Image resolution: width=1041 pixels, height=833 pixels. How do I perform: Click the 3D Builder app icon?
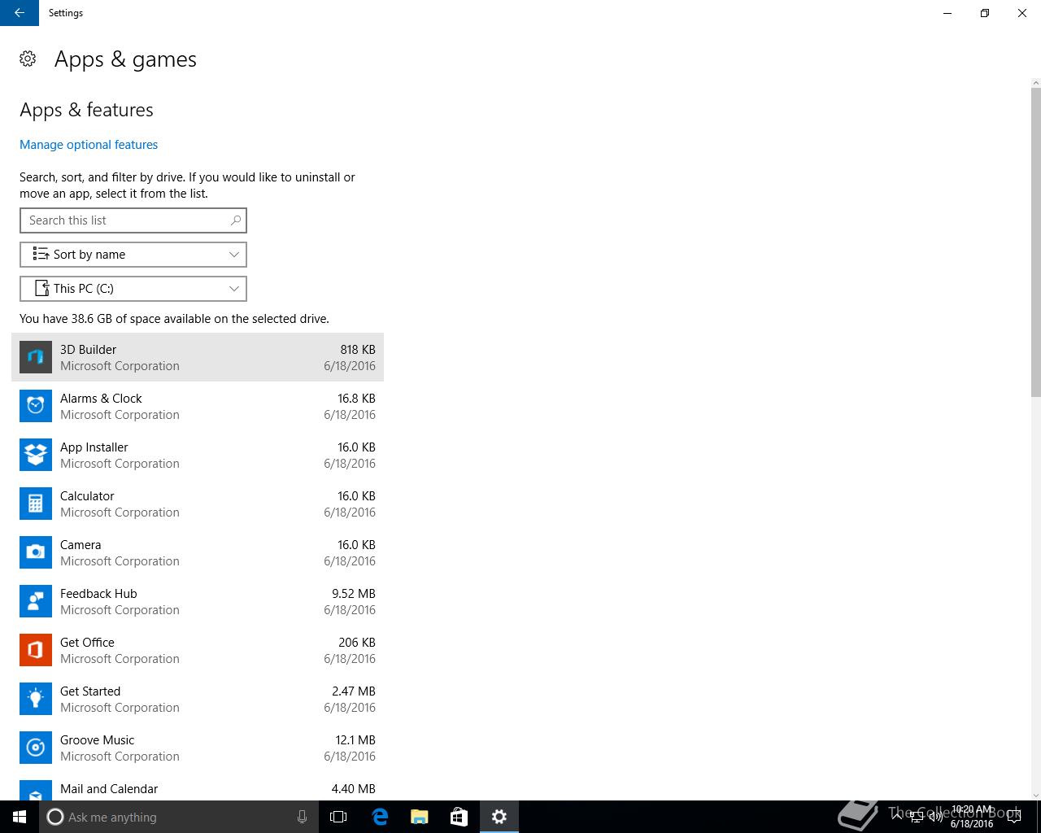click(36, 357)
